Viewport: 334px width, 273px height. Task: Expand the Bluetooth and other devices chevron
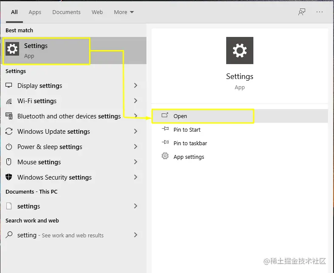[x=135, y=116]
